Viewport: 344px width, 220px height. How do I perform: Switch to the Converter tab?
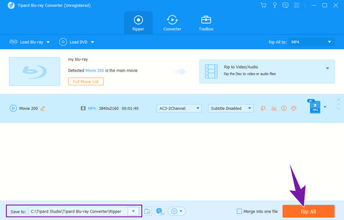click(x=172, y=23)
